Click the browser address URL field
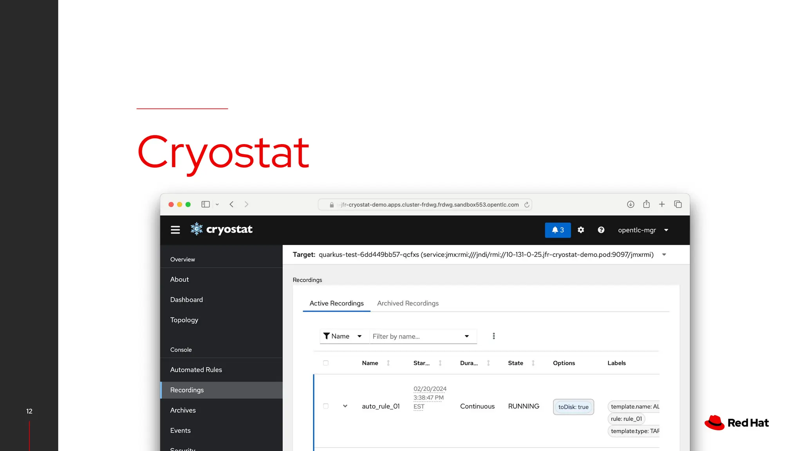 425,204
